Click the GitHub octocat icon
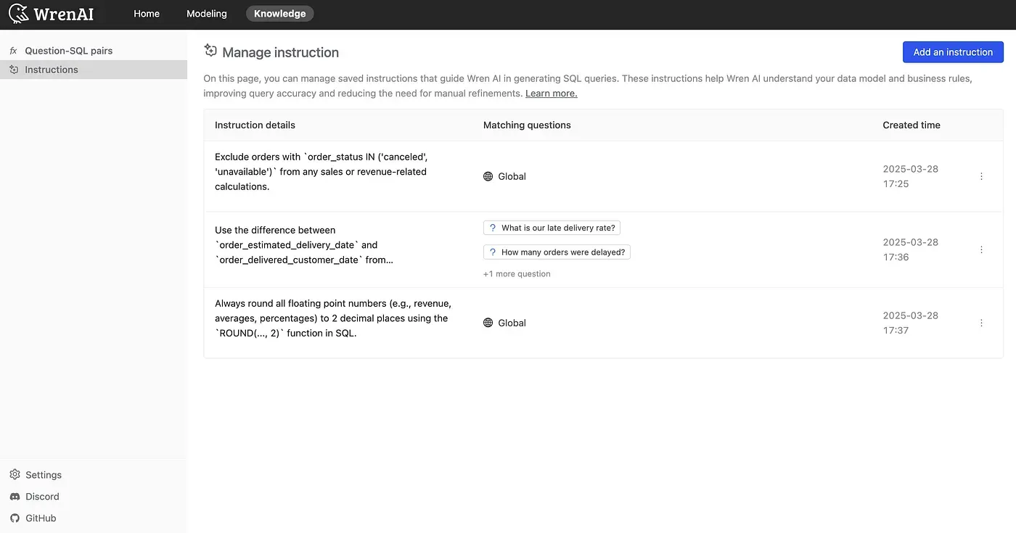The width and height of the screenshot is (1016, 533). (x=15, y=518)
